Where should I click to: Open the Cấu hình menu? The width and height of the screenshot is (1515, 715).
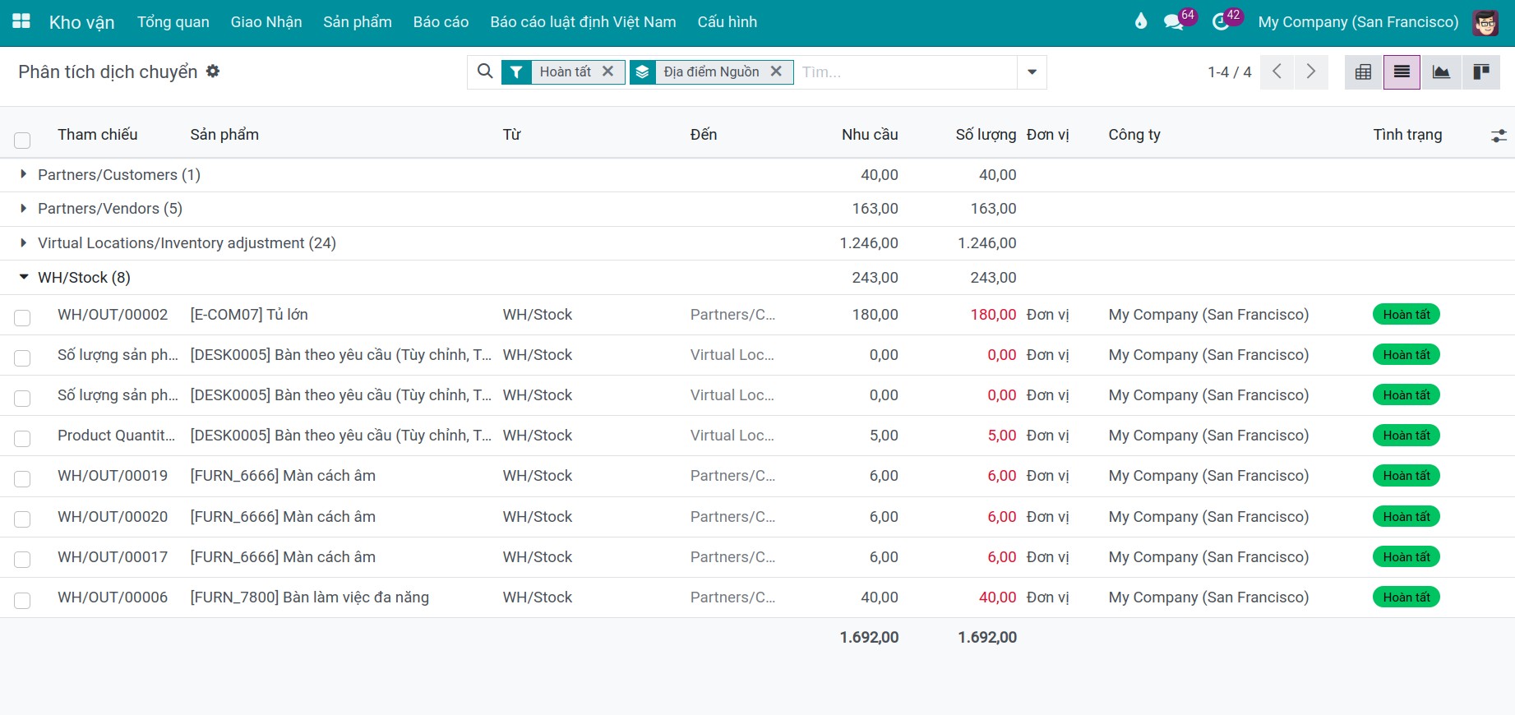(727, 22)
